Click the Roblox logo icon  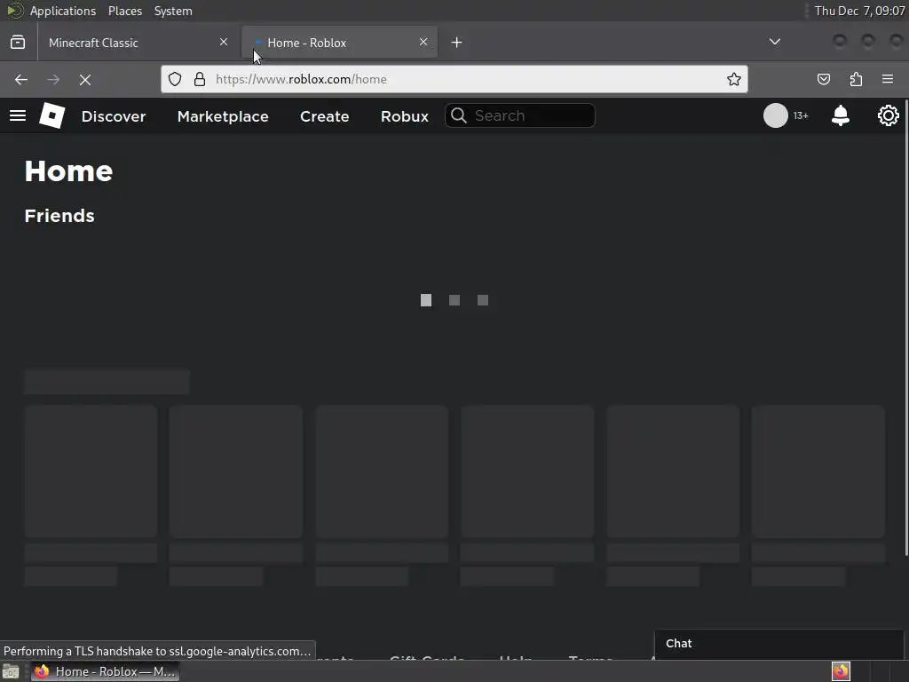(x=52, y=115)
